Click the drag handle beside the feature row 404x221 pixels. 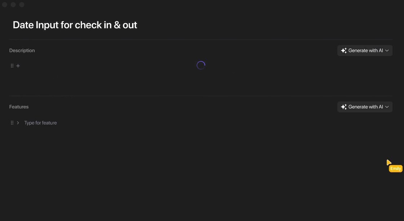pos(12,123)
